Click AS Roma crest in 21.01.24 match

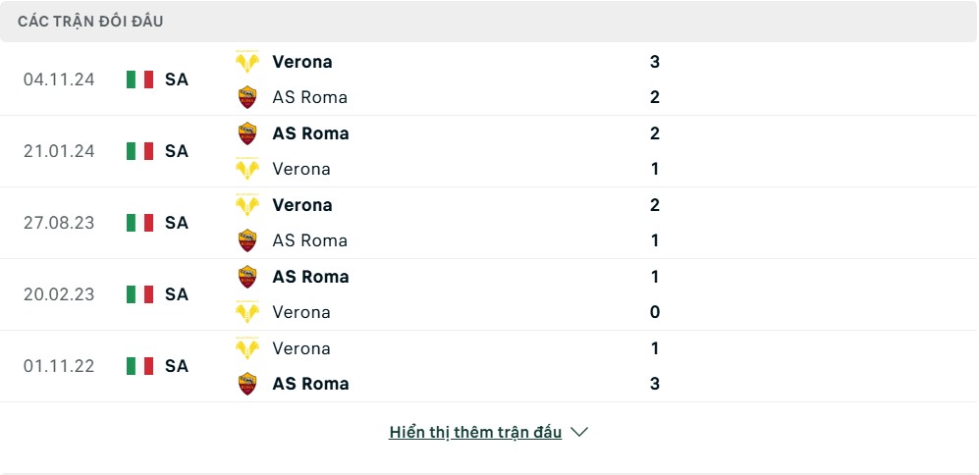point(247,133)
